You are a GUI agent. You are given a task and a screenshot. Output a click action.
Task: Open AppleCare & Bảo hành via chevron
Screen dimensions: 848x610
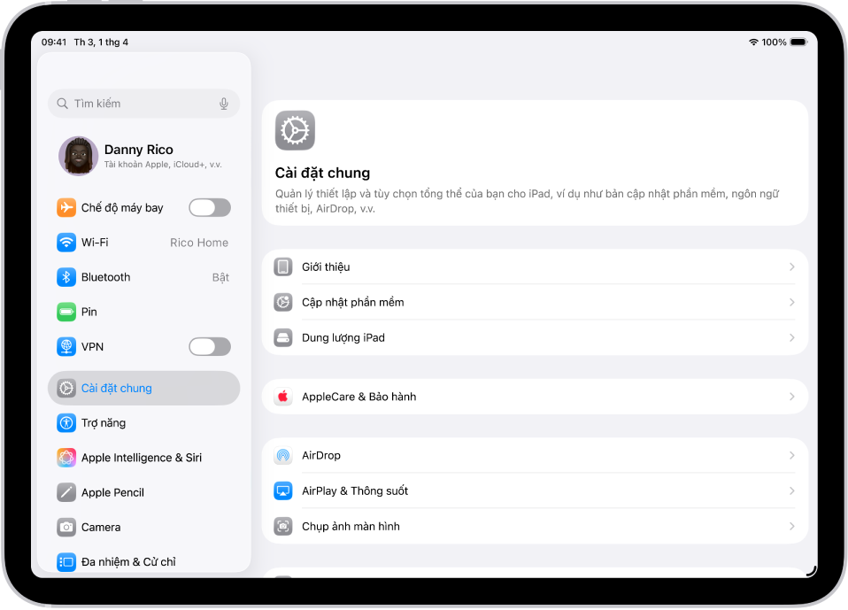(792, 396)
